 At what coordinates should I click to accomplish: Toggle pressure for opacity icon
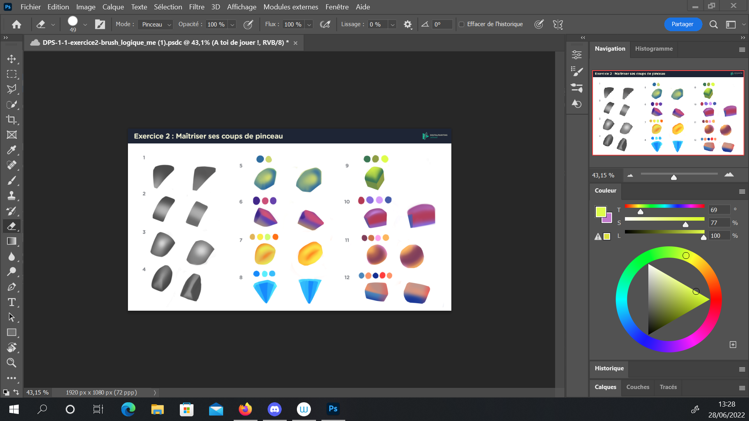pos(248,25)
